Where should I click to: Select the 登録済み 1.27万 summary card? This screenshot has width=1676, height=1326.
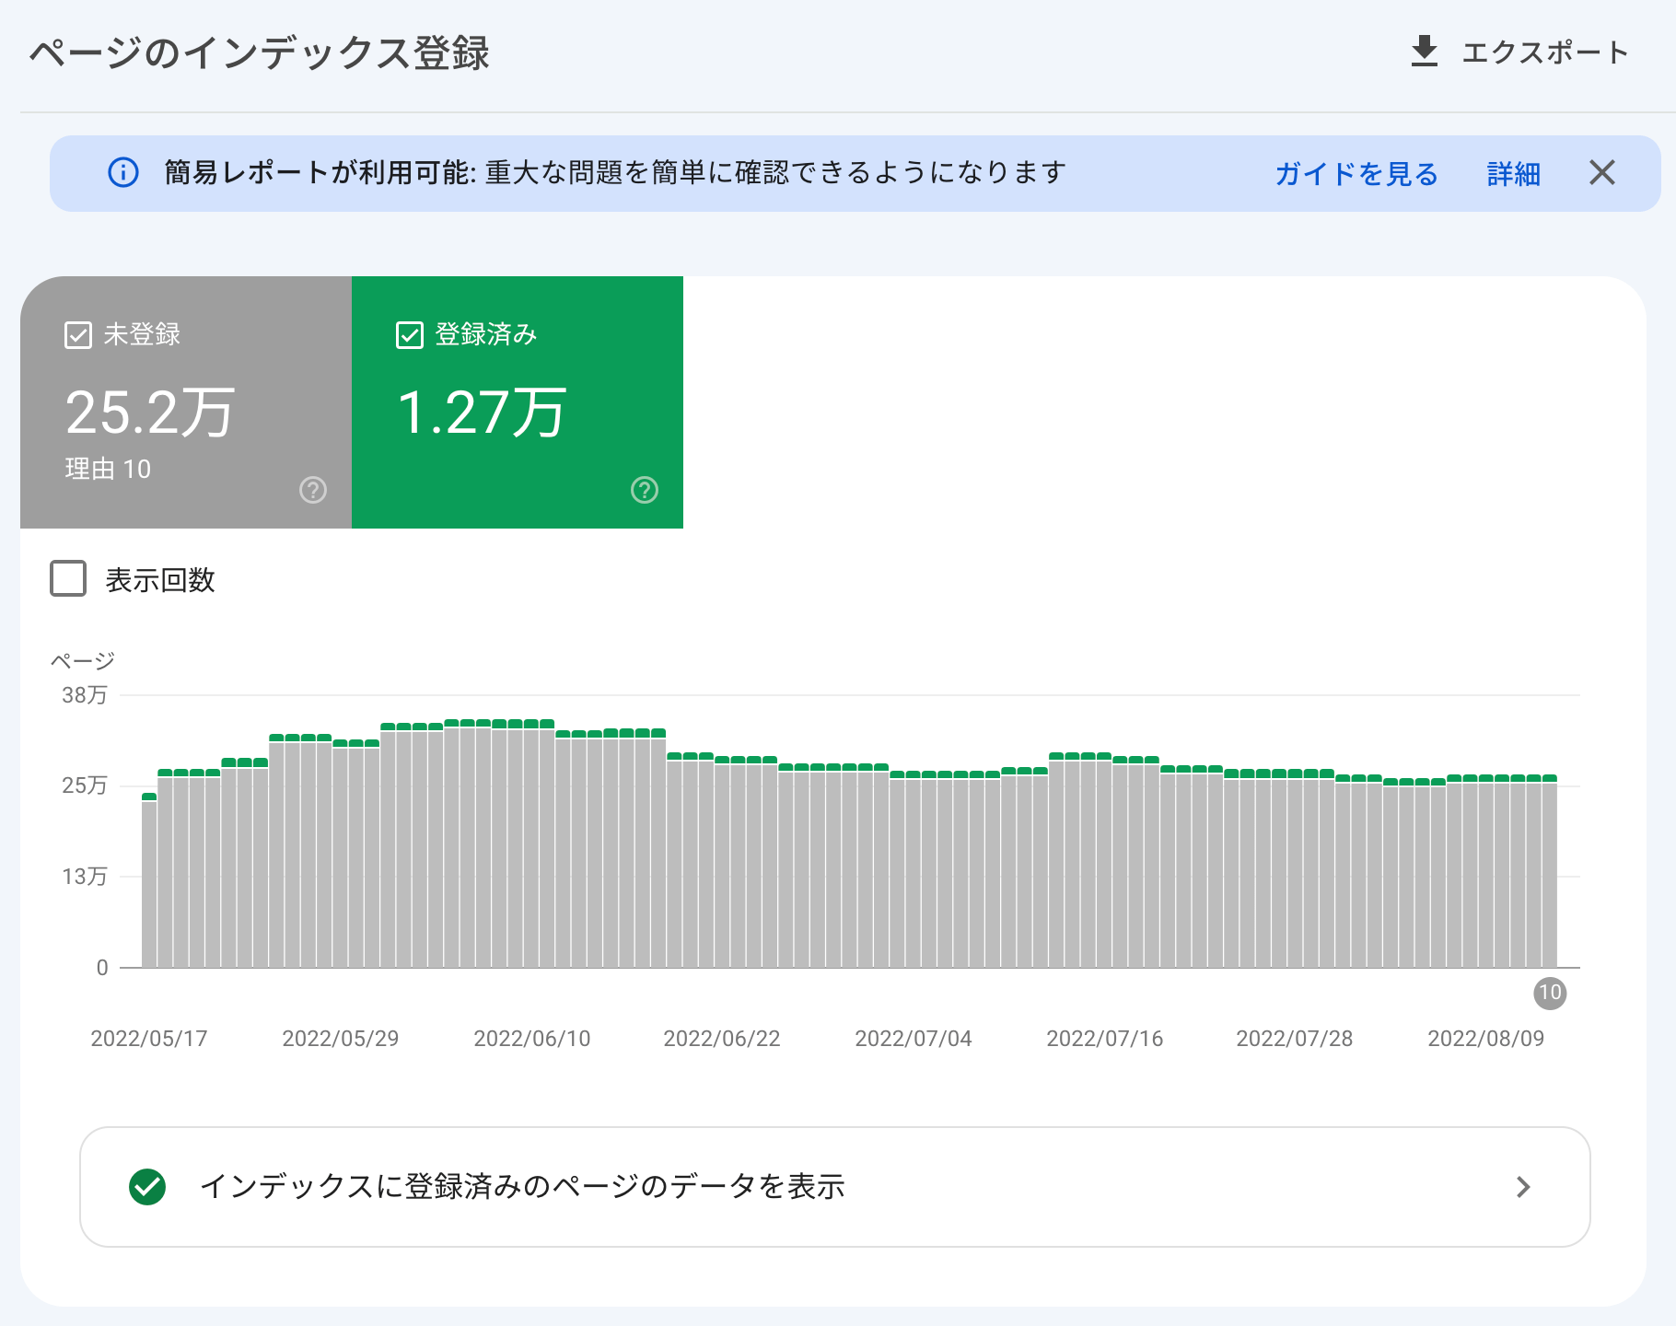pyautogui.click(x=518, y=402)
